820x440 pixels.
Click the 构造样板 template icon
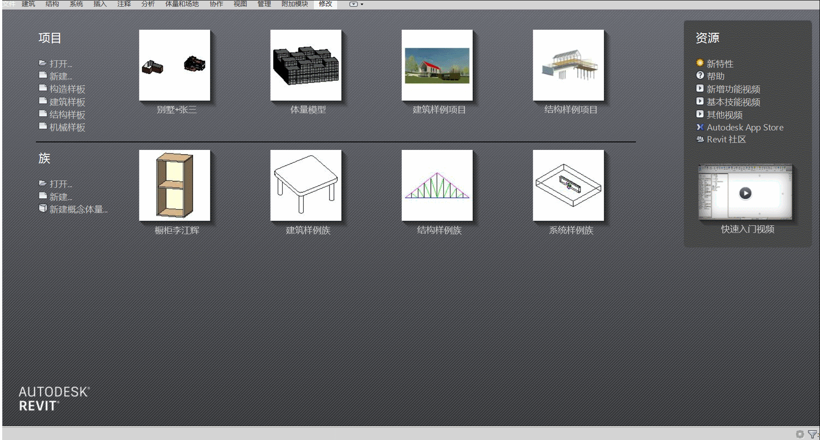click(43, 88)
